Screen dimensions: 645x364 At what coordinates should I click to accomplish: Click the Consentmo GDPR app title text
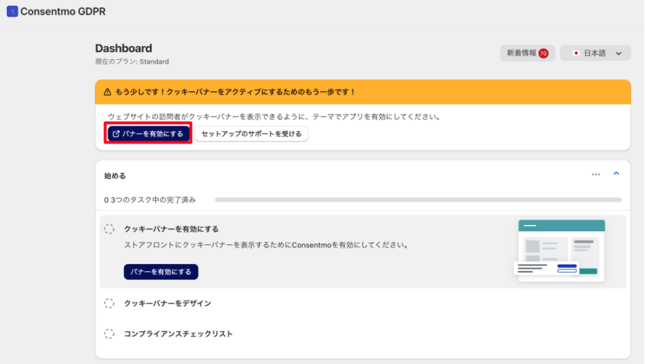point(63,11)
